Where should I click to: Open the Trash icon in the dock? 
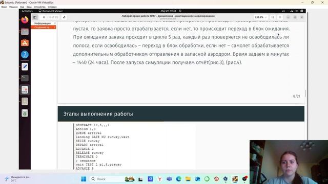coord(25,113)
